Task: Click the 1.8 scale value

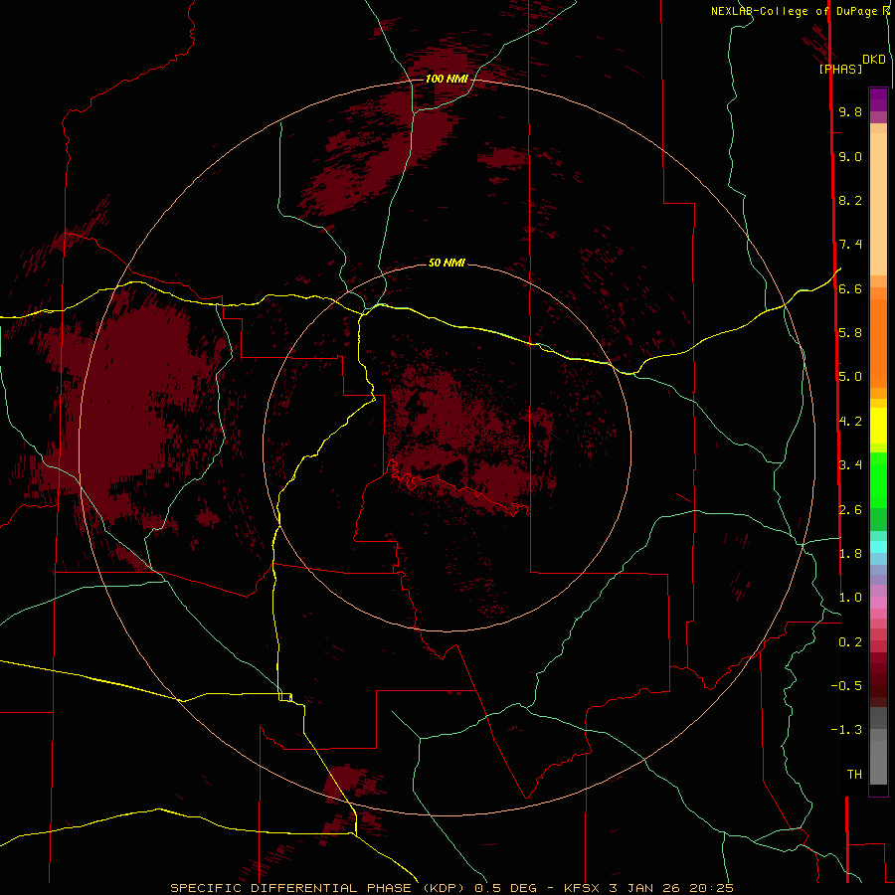Action: pyautogui.click(x=850, y=554)
